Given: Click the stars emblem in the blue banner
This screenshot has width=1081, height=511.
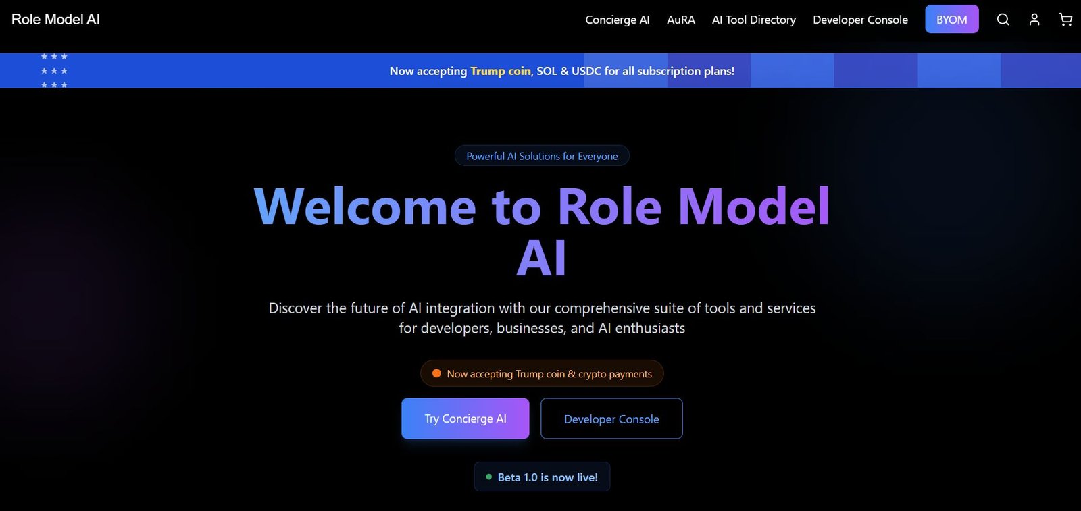Looking at the screenshot, I should (x=54, y=71).
